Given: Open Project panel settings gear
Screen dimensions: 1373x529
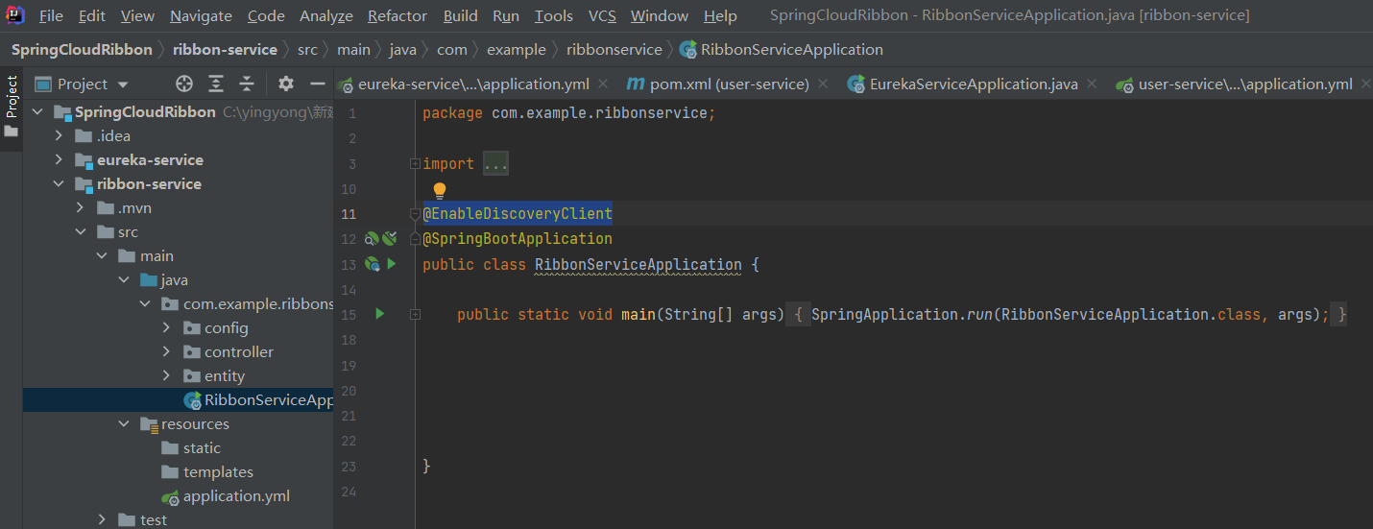Looking at the screenshot, I should [285, 84].
